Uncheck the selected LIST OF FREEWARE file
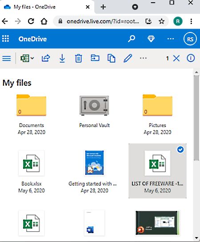200x242 pixels. pyautogui.click(x=180, y=149)
